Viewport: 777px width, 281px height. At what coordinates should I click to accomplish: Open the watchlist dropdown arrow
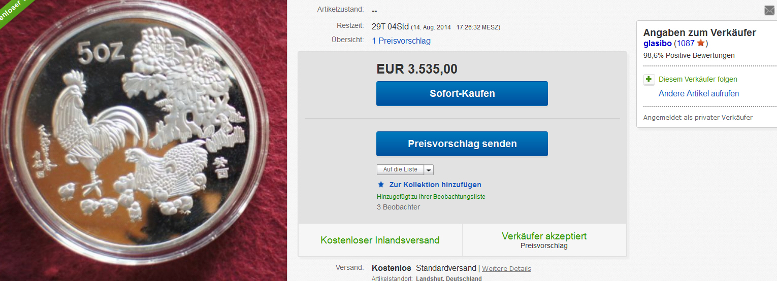(429, 169)
